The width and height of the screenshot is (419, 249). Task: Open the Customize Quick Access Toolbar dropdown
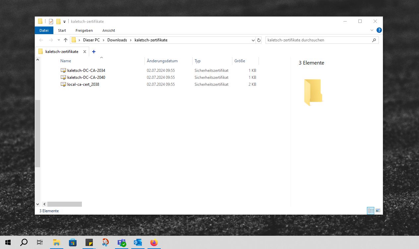click(x=65, y=22)
